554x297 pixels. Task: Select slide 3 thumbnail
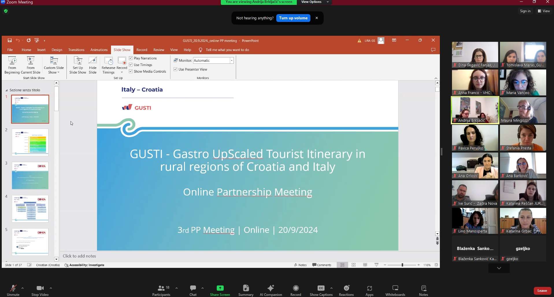[x=30, y=176]
